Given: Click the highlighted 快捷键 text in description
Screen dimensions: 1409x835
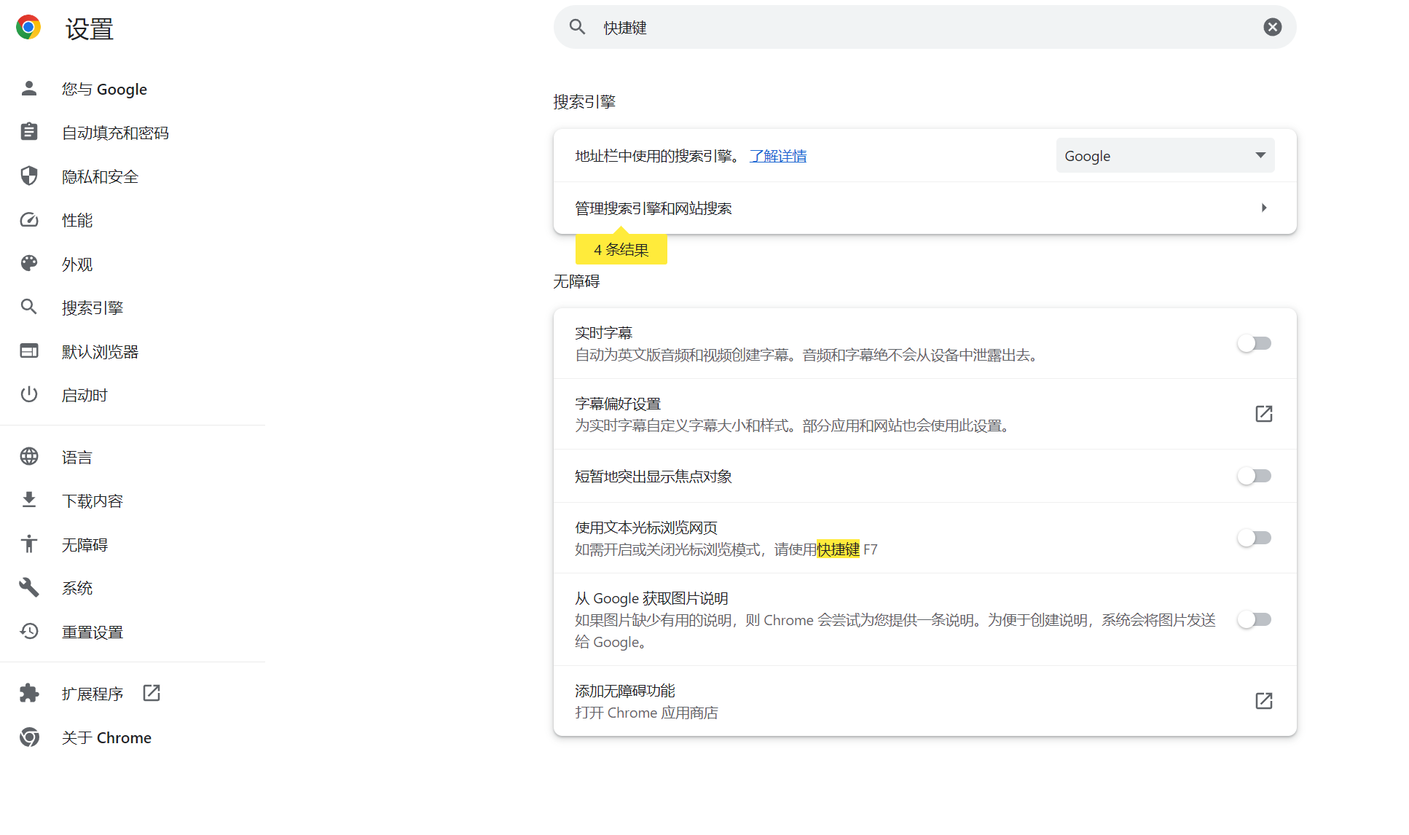Looking at the screenshot, I should (838, 549).
